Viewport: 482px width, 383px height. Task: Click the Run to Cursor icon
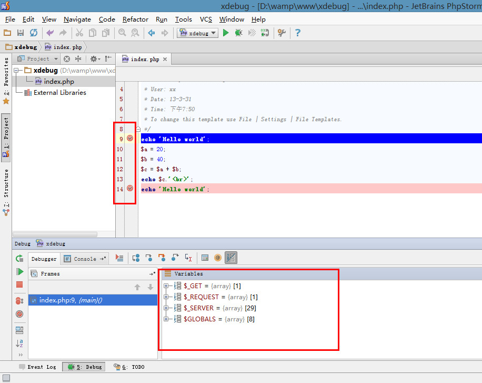click(188, 258)
